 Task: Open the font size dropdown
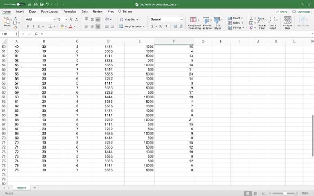66,19
